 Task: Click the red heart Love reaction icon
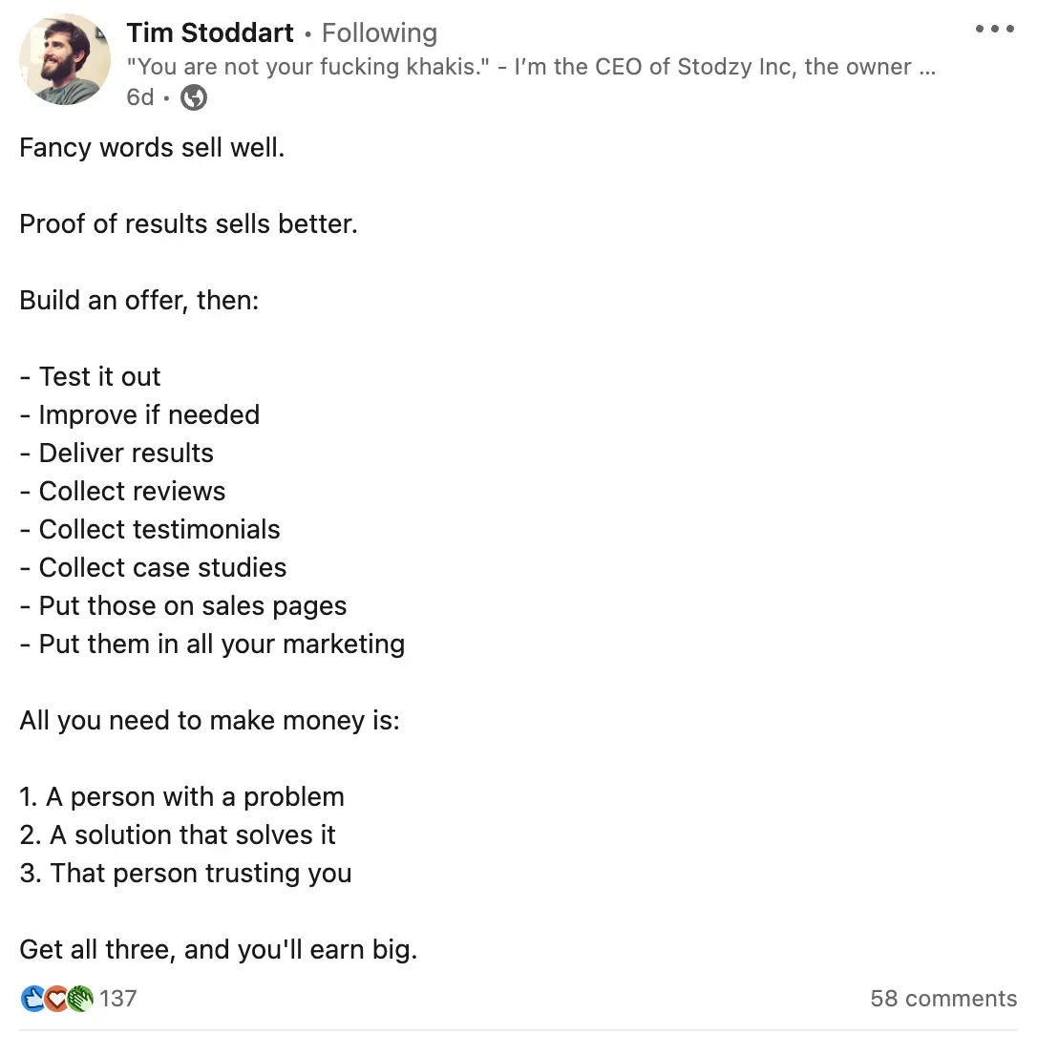click(56, 999)
